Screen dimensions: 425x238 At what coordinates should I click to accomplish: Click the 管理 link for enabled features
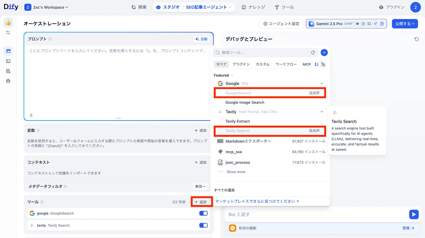[x=408, y=228]
